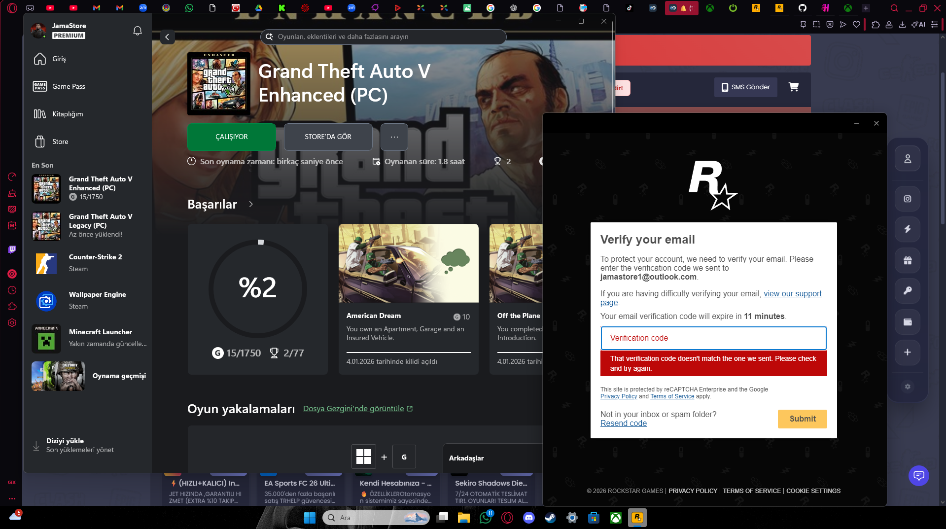Go back with the Xbox back arrow

(167, 37)
